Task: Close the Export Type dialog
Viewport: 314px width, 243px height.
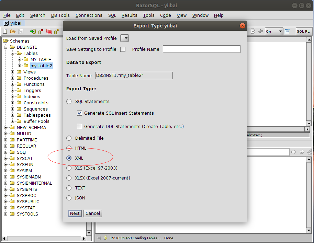Action: coord(242,26)
